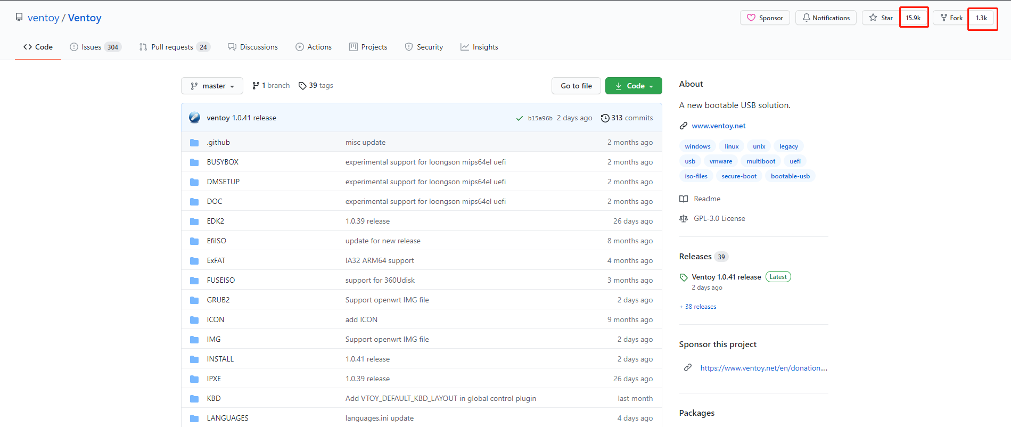Select the multiboot topic tag

pos(761,161)
